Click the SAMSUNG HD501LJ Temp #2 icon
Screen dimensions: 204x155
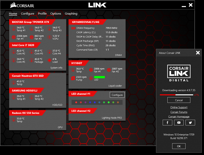[32, 97]
